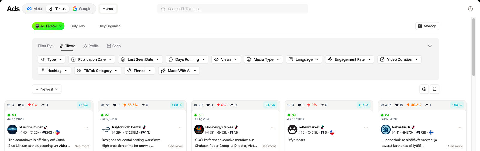Open the Views filter dropdown
The height and width of the screenshot is (151, 480).
tap(226, 59)
